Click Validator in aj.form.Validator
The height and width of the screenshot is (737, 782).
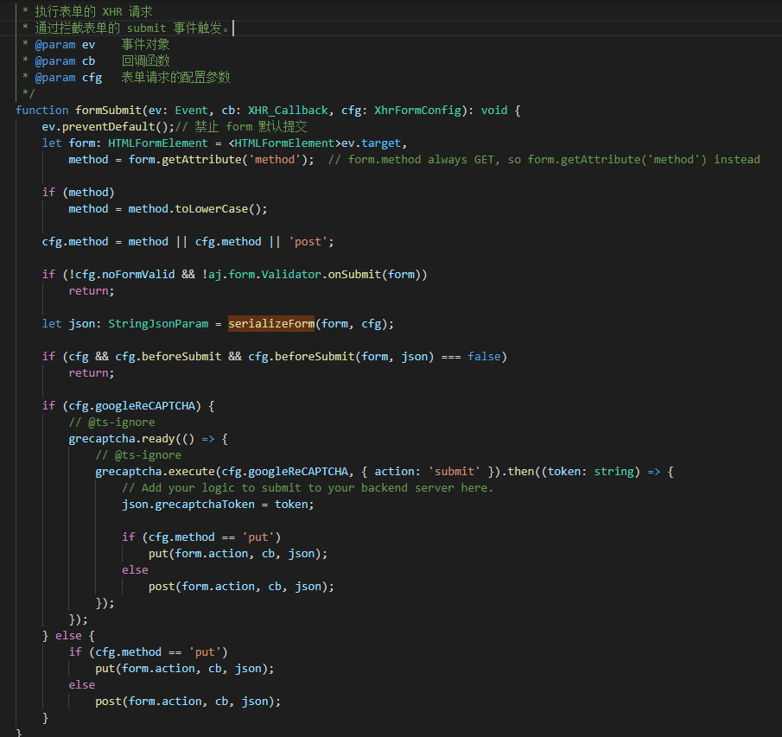click(291, 275)
